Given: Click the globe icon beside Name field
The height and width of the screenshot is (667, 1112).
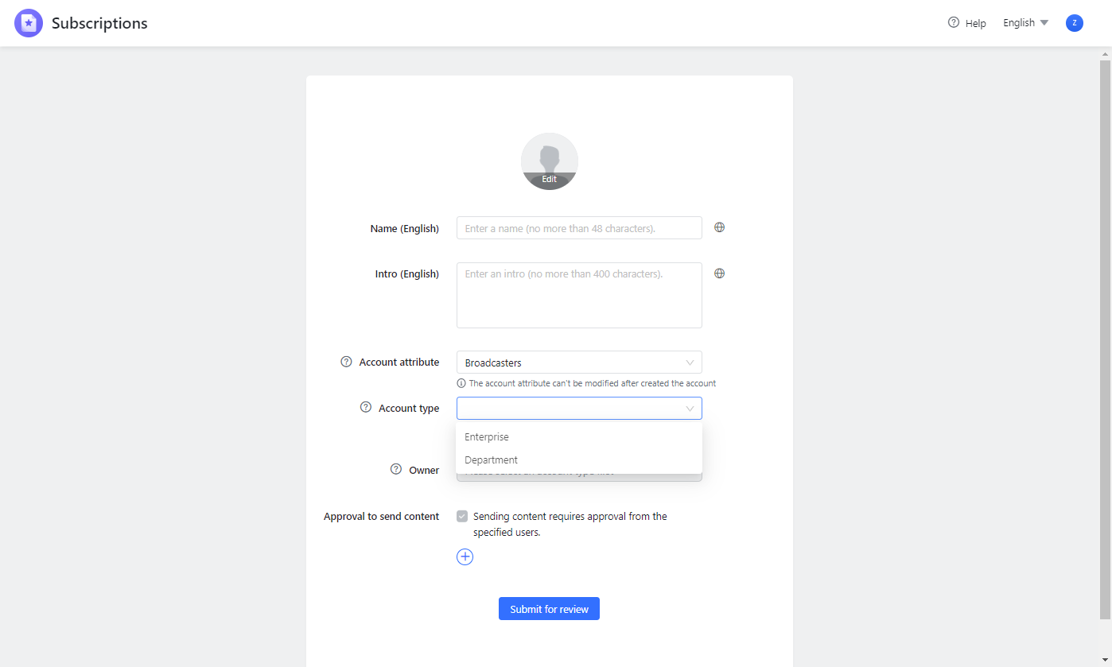Looking at the screenshot, I should click(x=719, y=227).
